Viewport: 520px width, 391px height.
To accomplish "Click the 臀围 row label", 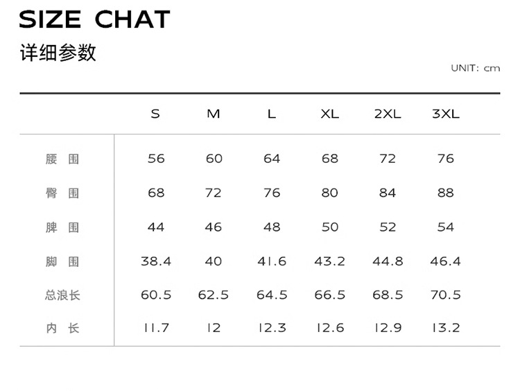I will pos(62,193).
